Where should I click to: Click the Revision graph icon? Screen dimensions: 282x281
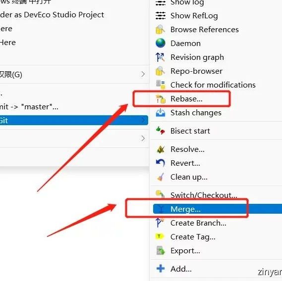pyautogui.click(x=160, y=57)
